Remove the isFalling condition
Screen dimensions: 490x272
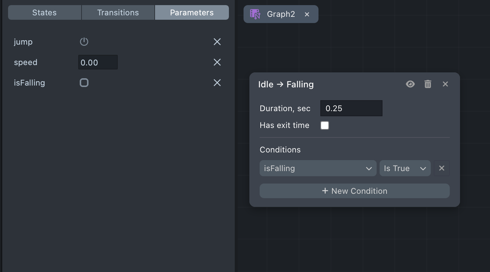tap(441, 168)
